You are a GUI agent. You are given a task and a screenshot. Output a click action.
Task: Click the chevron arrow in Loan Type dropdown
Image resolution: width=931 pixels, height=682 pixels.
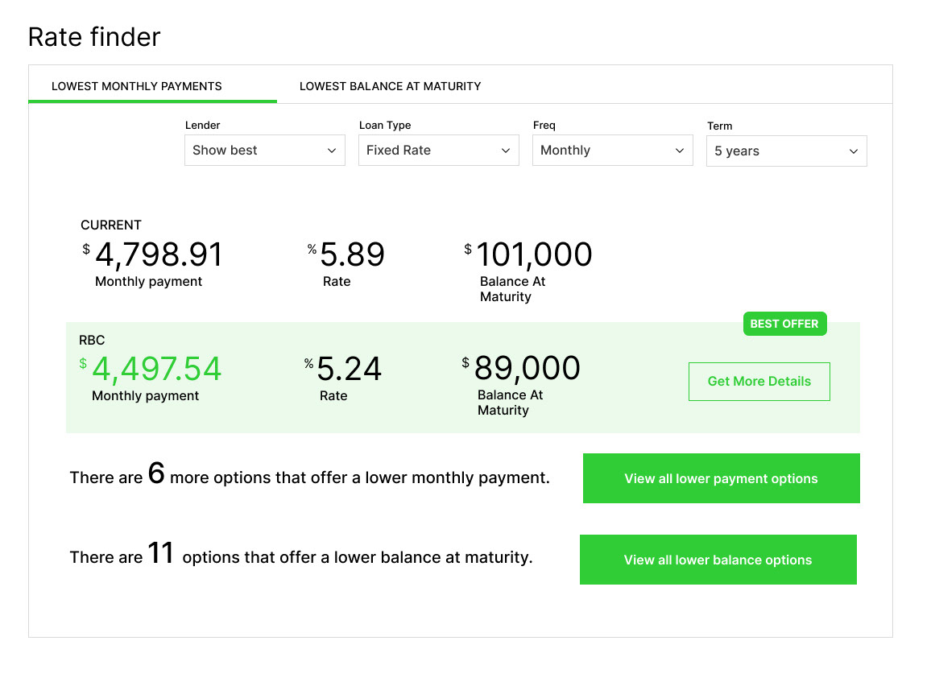(x=506, y=151)
